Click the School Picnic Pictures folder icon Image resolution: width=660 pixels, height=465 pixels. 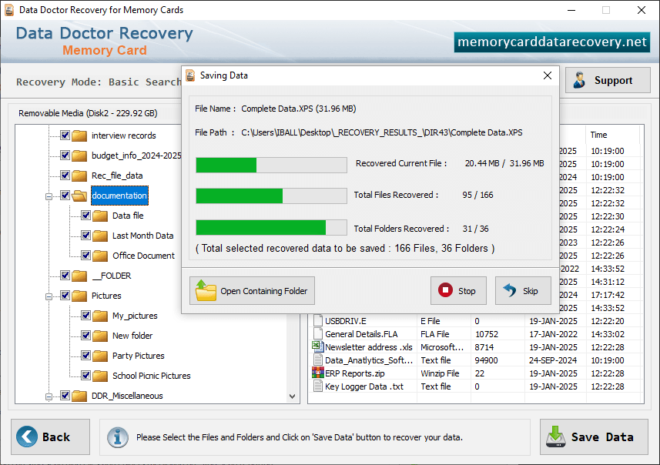pos(100,376)
